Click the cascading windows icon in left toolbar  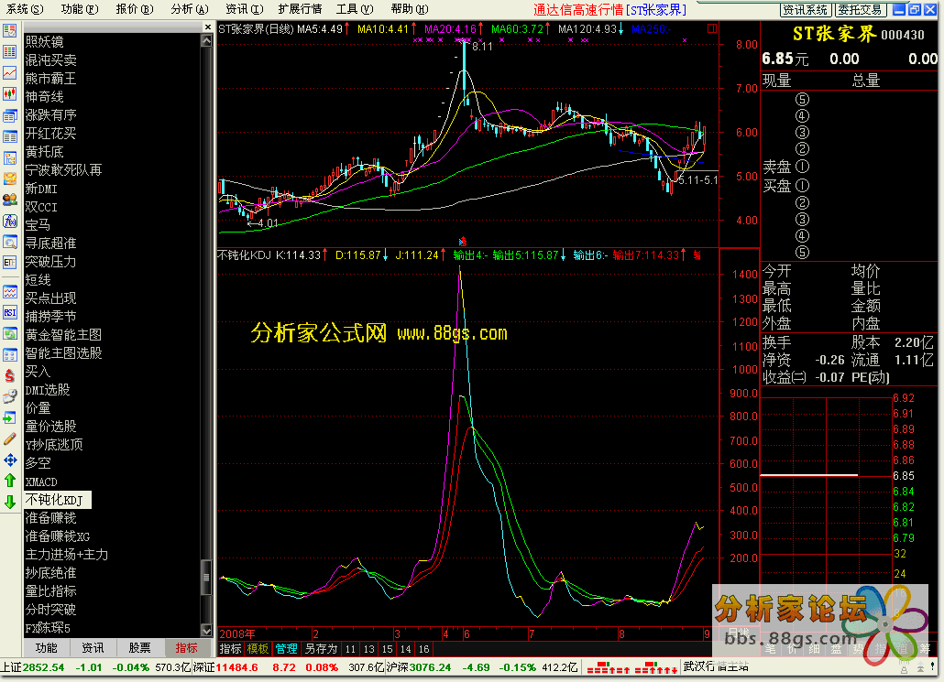coord(10,115)
